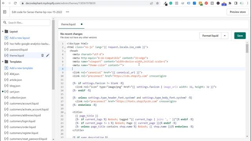Click the share page icon in address bar
Screen dimensions: 251x141
click(151, 3)
